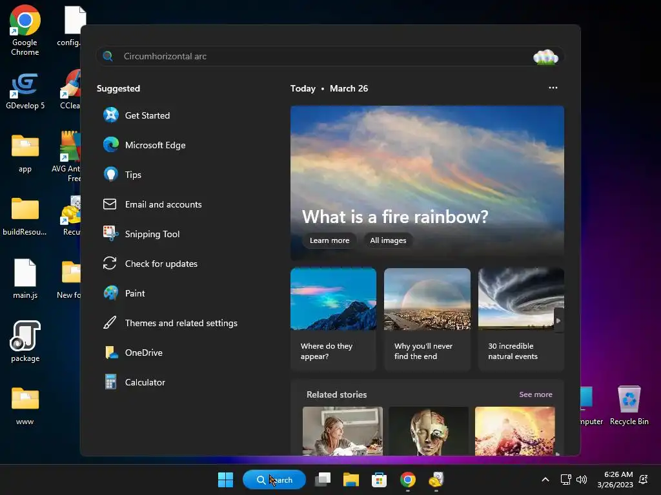Show hidden system tray icons

[x=545, y=480]
